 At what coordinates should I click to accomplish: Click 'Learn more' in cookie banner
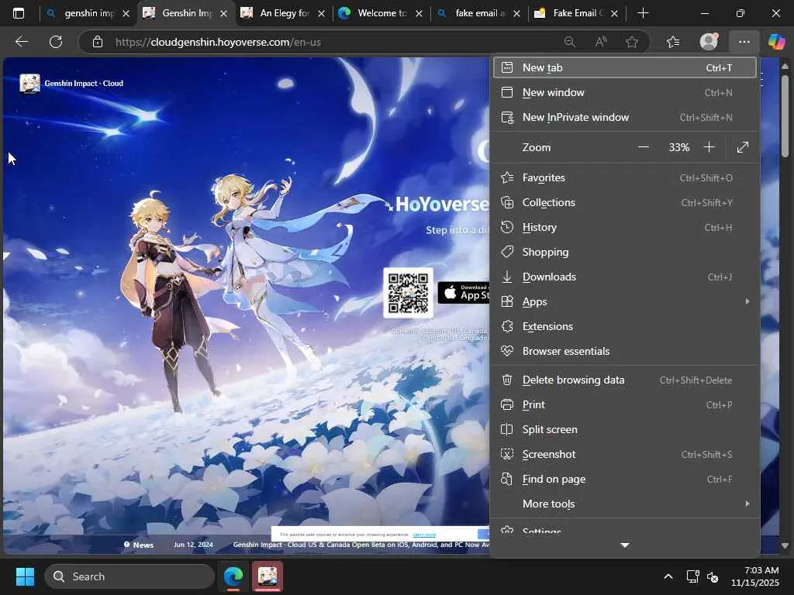pyautogui.click(x=424, y=535)
